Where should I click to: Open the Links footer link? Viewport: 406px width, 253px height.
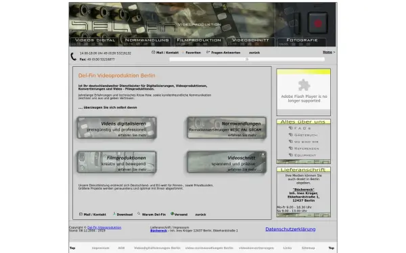click(287, 248)
